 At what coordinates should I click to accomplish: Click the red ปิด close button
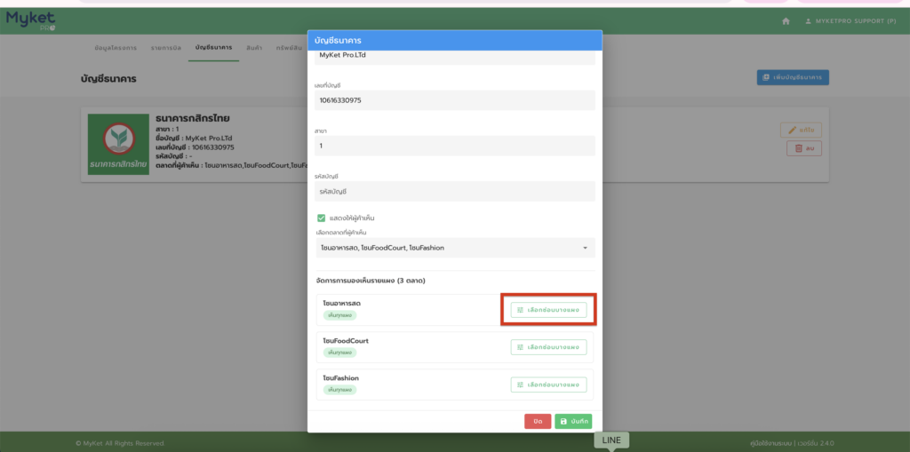538,421
